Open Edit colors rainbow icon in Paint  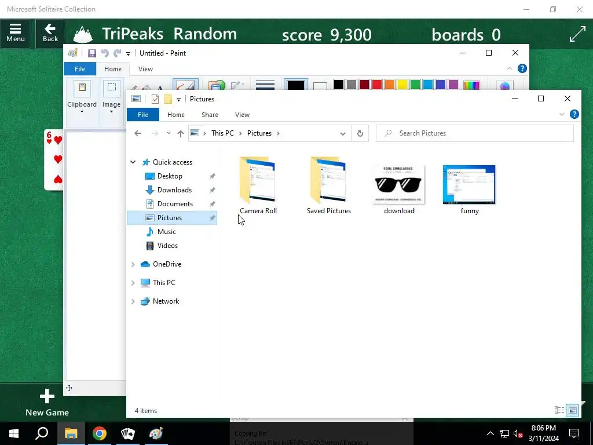pyautogui.click(x=471, y=85)
